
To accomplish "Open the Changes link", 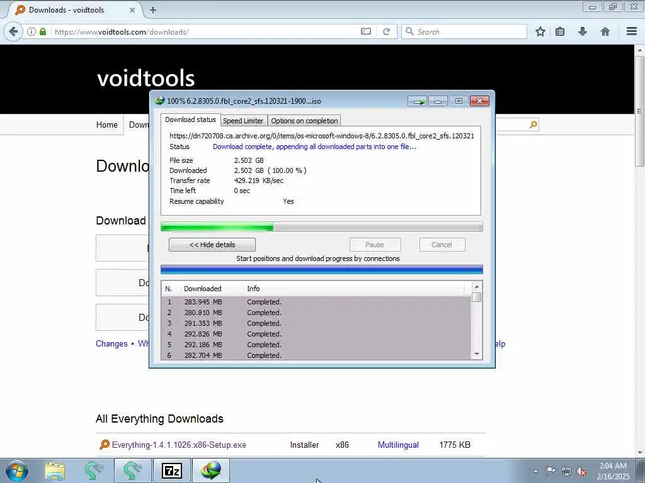I will (x=111, y=344).
